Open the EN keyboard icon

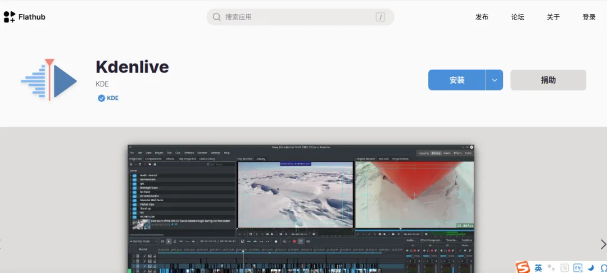click(x=578, y=267)
